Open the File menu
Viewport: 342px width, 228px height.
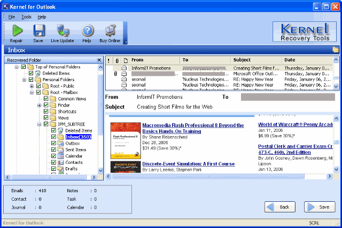(x=12, y=17)
